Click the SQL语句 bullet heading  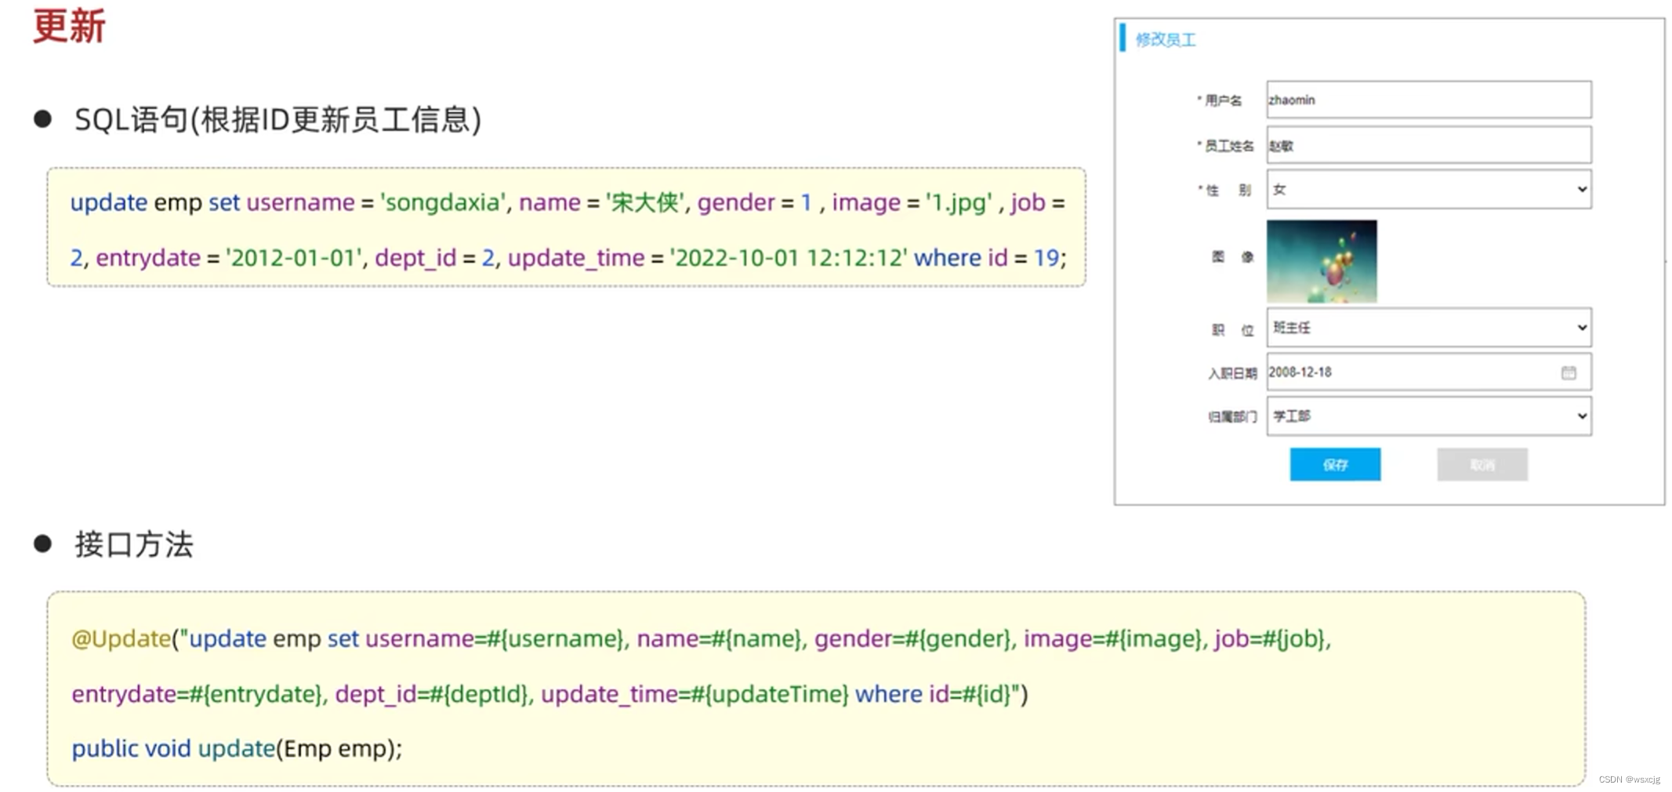point(277,120)
